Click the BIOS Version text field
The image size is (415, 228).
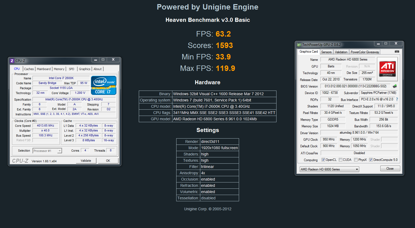coord(355,86)
